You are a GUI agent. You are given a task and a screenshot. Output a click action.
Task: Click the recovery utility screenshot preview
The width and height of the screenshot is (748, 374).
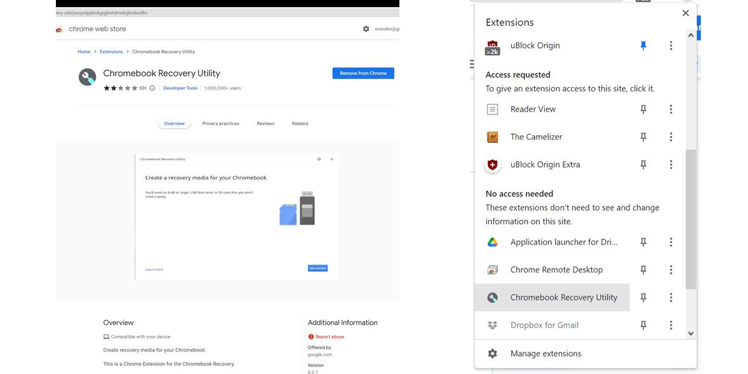[236, 217]
